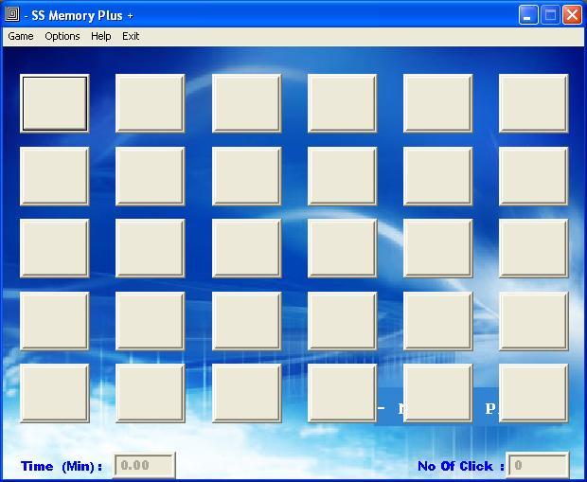
Task: Flip the card in row four, column five
Action: 438,321
